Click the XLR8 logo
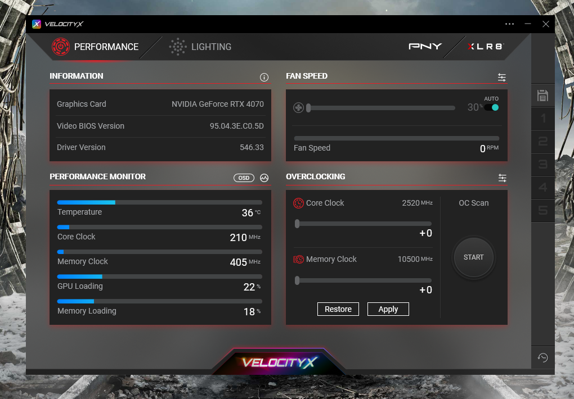This screenshot has width=574, height=399. [486, 47]
